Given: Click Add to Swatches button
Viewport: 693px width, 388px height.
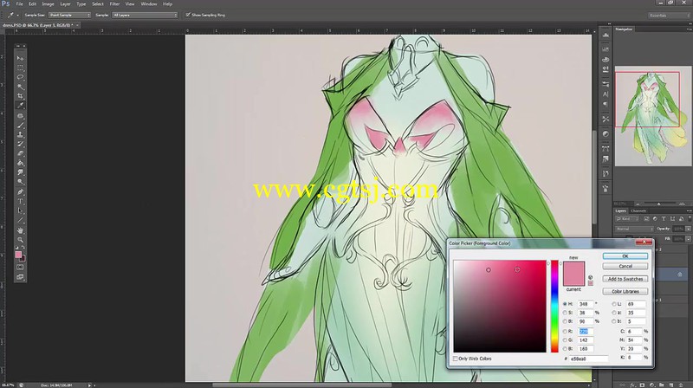Looking at the screenshot, I should (625, 279).
